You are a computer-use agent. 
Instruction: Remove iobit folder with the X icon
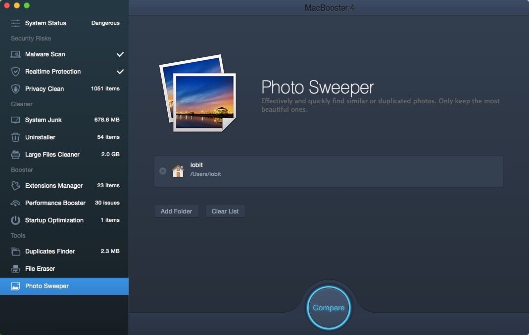click(x=163, y=171)
